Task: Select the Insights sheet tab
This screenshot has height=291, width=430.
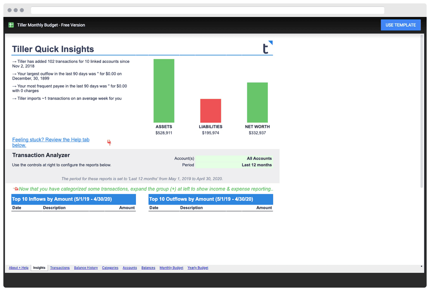Action: coord(39,268)
